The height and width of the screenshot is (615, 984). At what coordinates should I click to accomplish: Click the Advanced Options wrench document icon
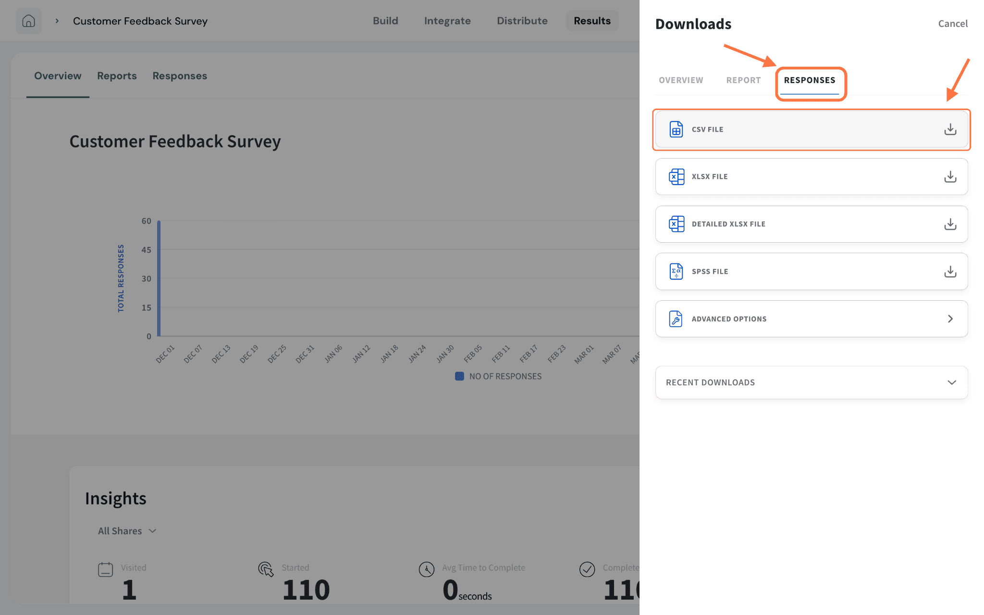(676, 319)
